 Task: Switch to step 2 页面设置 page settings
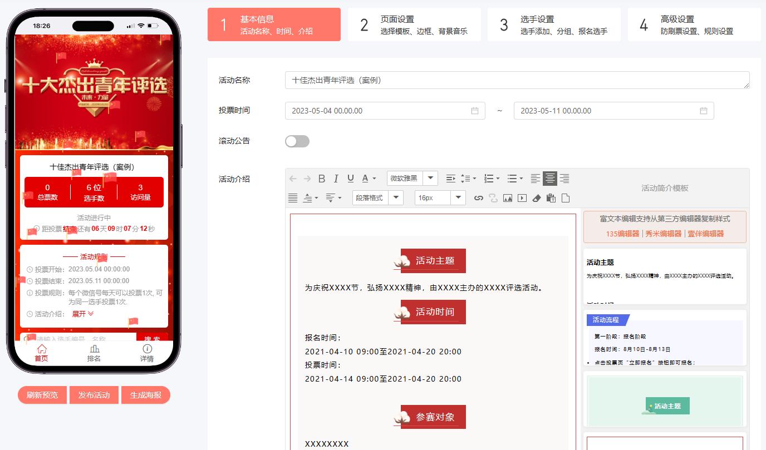(x=414, y=24)
